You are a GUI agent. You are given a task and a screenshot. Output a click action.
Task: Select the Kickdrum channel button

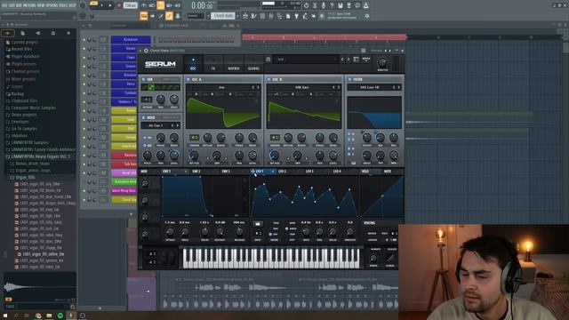[x=131, y=39]
